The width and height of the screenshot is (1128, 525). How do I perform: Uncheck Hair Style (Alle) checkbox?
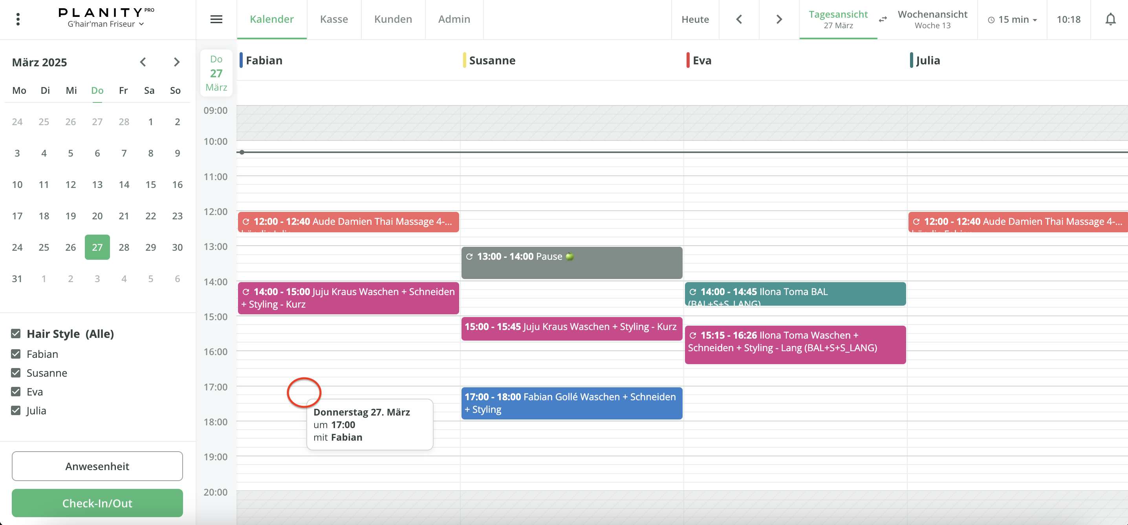pyautogui.click(x=16, y=334)
